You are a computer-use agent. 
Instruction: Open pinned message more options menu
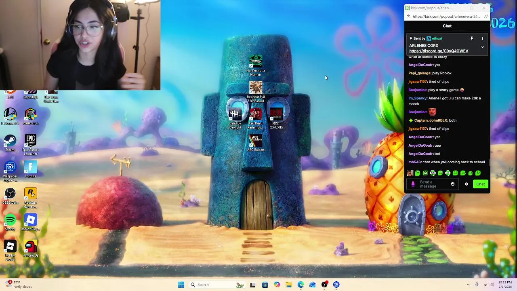click(482, 38)
